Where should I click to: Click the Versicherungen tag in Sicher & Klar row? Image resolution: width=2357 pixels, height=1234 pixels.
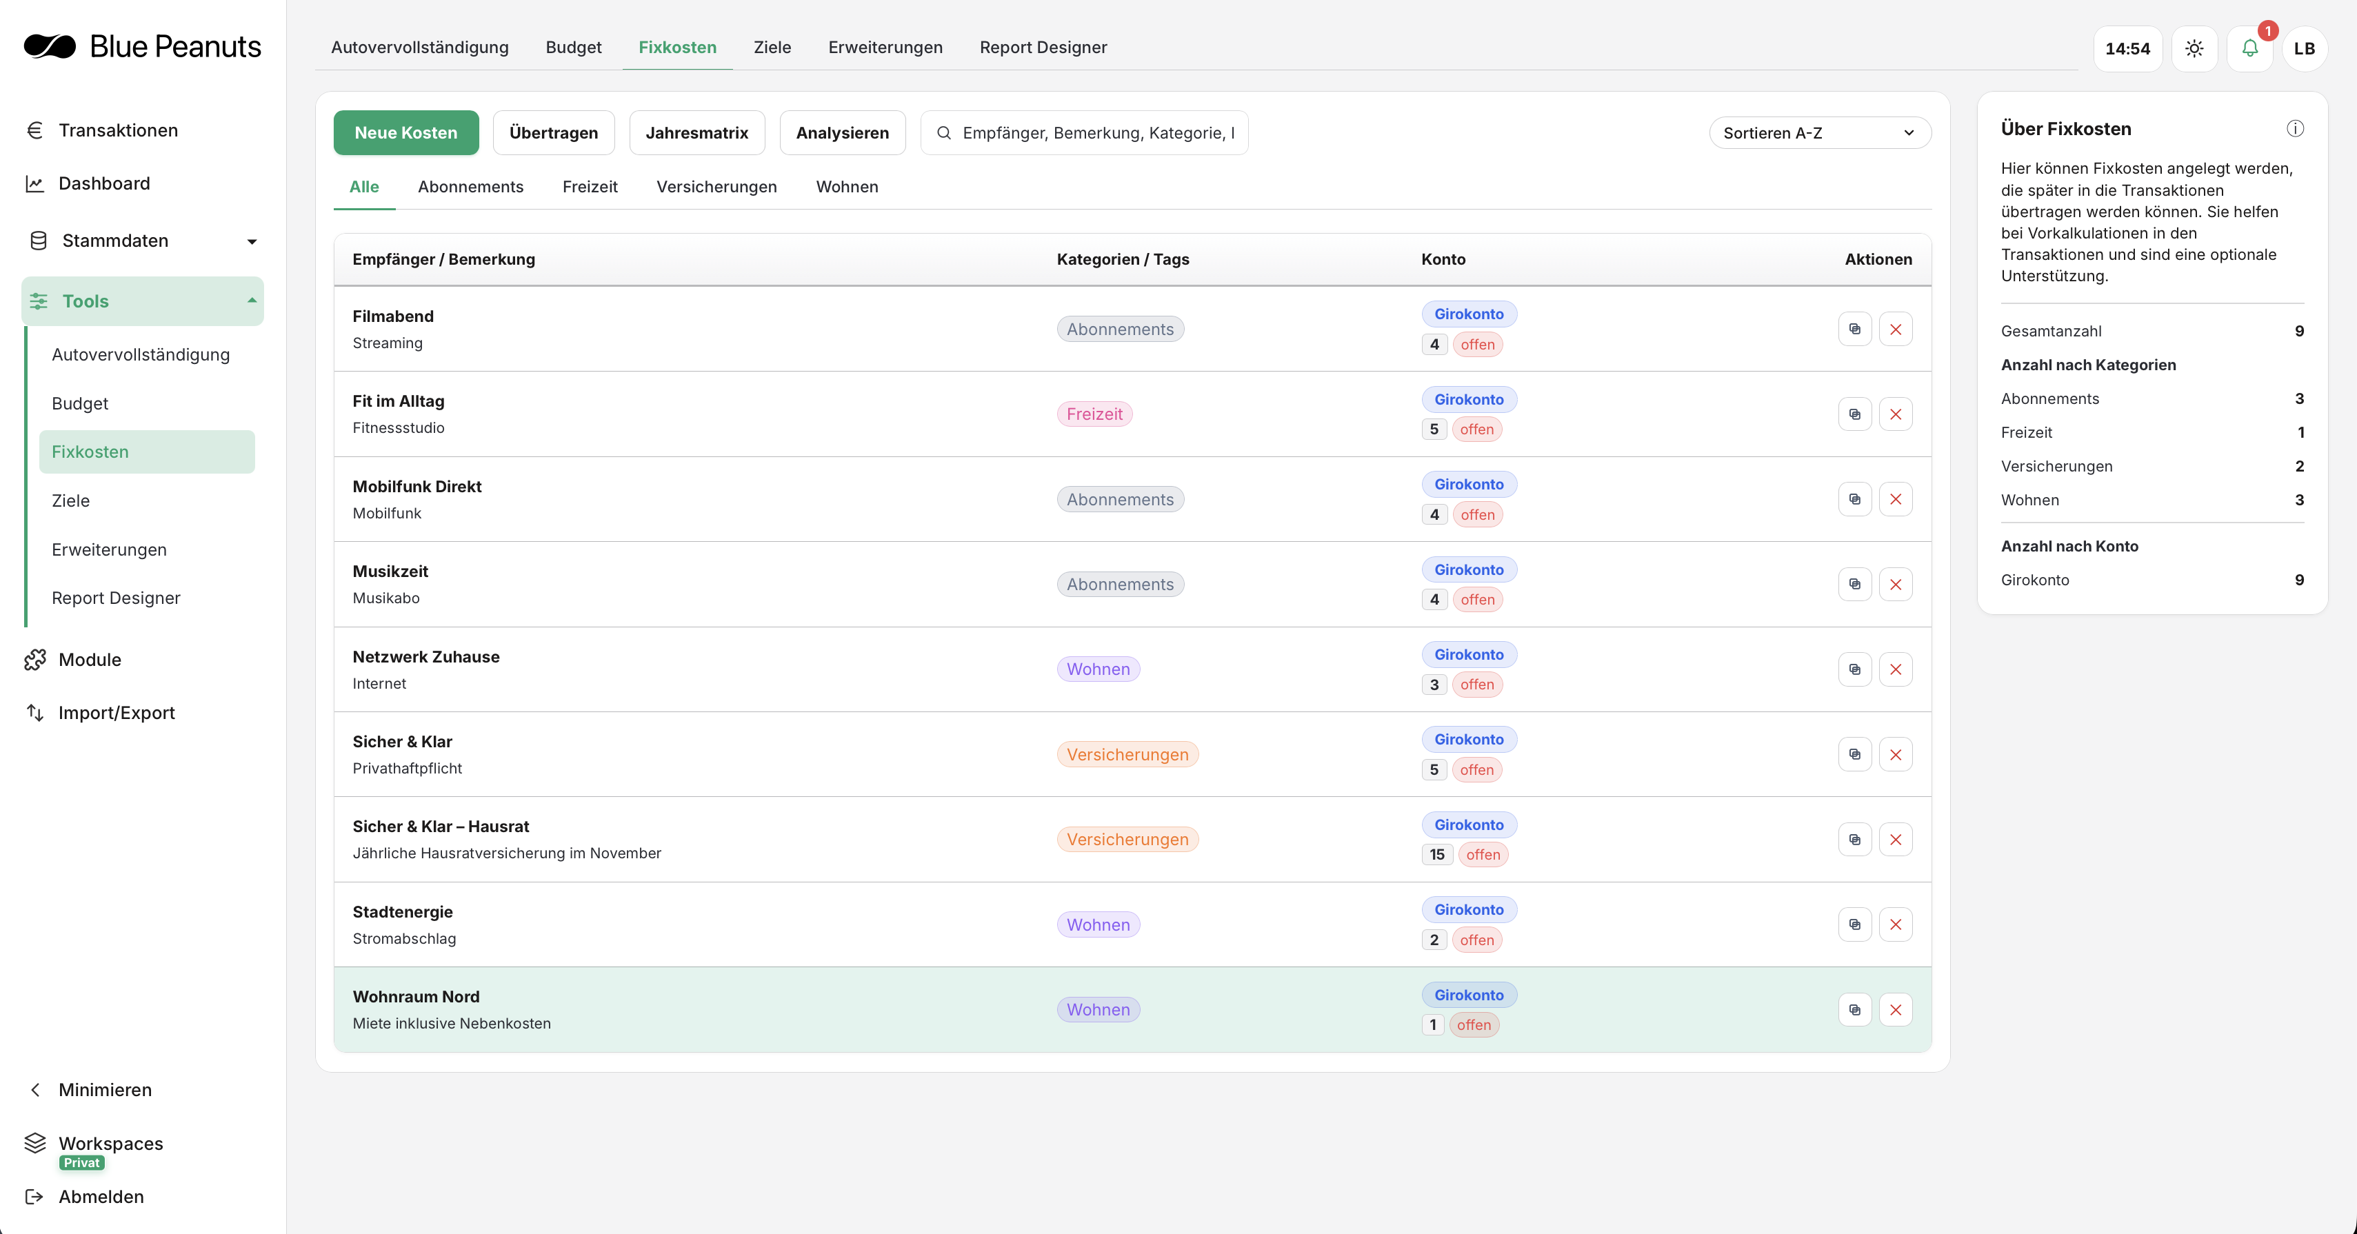click(x=1127, y=755)
